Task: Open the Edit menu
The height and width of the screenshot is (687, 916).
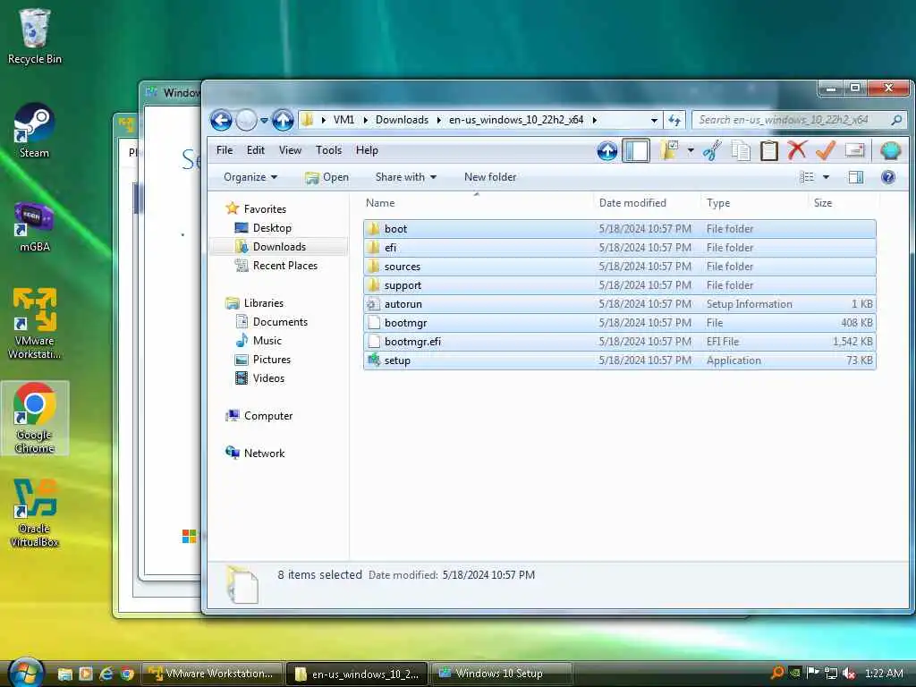Action: pos(255,150)
